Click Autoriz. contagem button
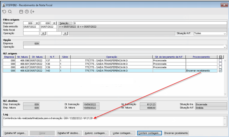229x137 pixels. tap(96, 133)
